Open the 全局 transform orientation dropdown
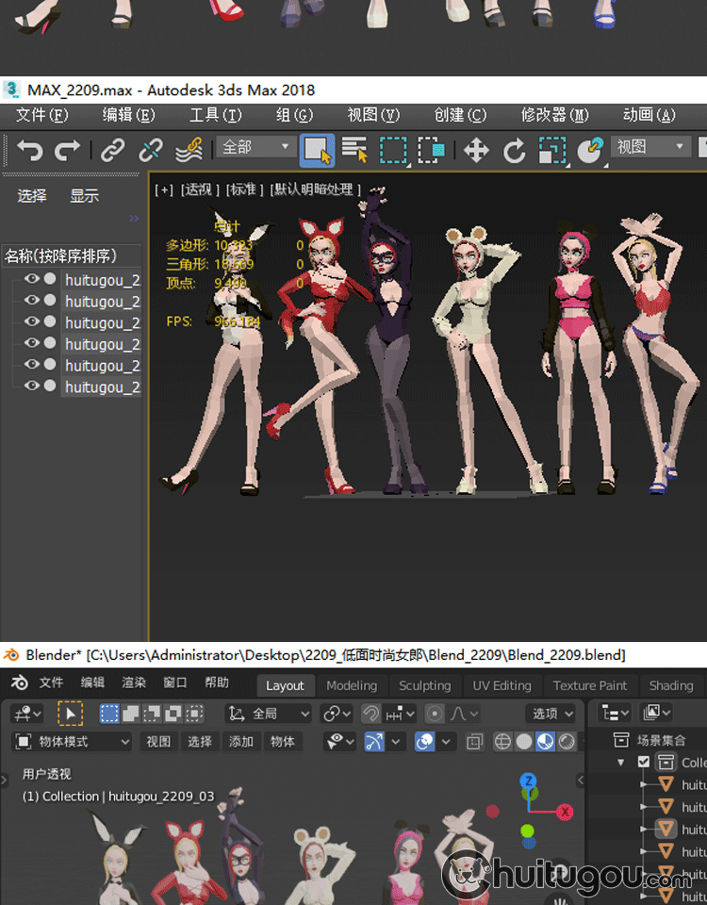This screenshot has height=905, width=707. point(269,714)
